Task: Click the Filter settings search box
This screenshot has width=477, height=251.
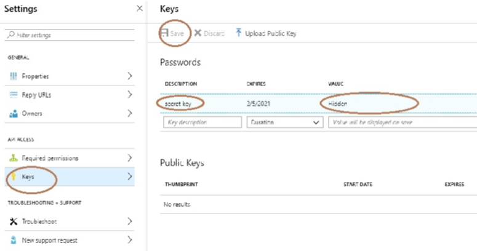Action: (70, 35)
